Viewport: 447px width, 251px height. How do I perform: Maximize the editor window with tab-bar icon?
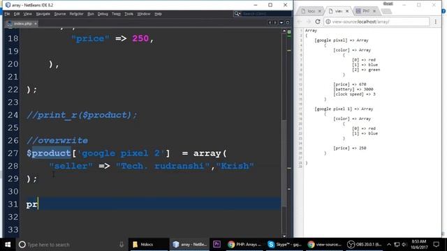(x=288, y=22)
